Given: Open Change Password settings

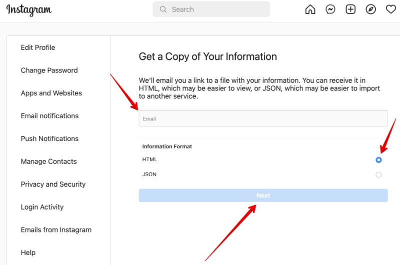Looking at the screenshot, I should coord(49,70).
